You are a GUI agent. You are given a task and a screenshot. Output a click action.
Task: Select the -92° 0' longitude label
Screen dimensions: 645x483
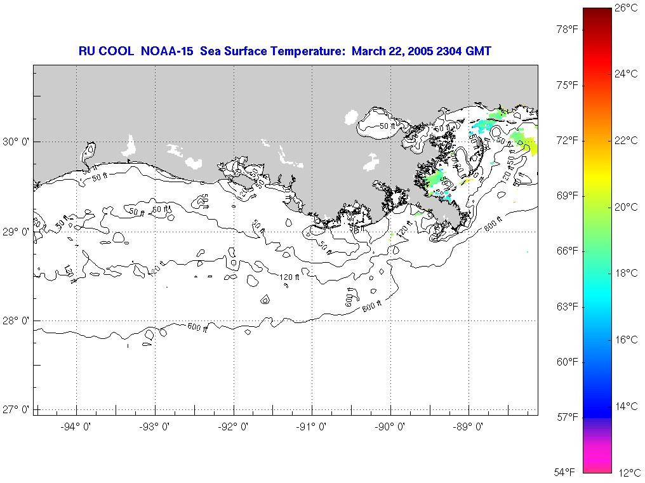coord(233,427)
